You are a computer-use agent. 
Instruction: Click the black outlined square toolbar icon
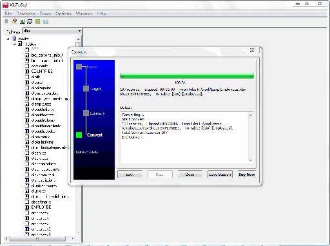pos(30,21)
